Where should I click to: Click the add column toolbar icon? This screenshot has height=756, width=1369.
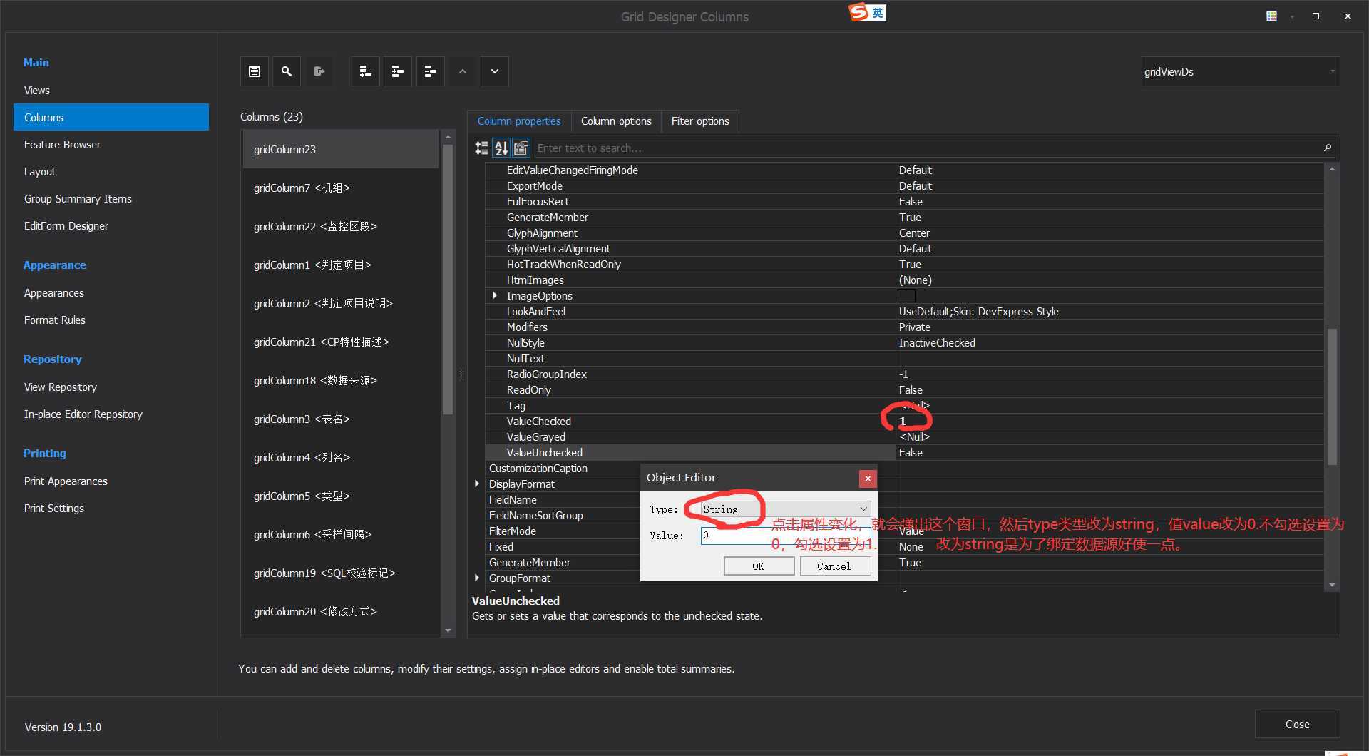[366, 71]
